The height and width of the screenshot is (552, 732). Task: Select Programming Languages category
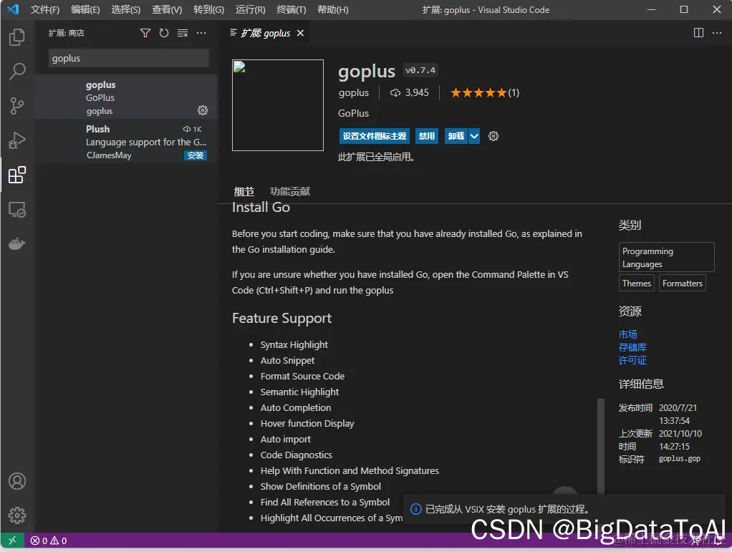(x=666, y=257)
